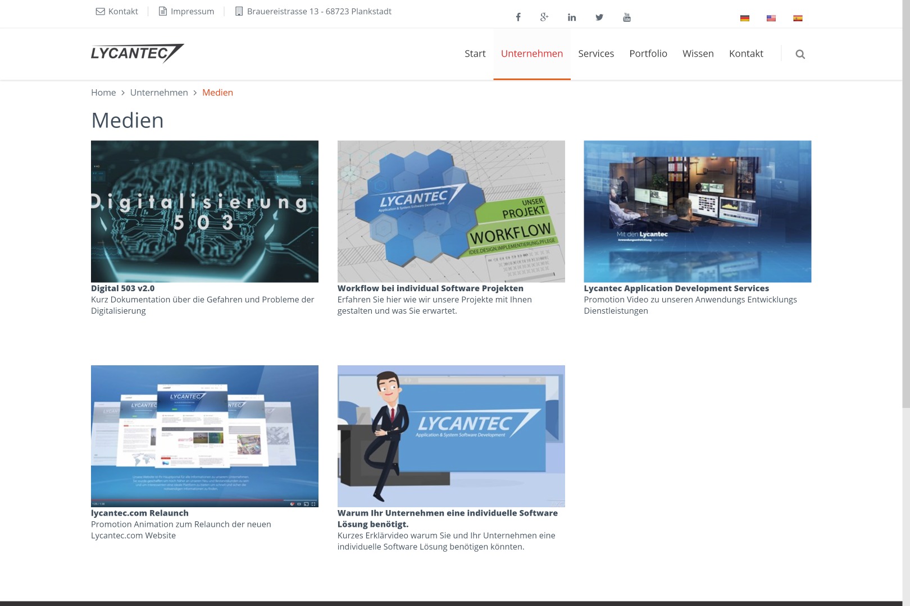
Task: Open the LinkedIn social icon
Action: [x=572, y=17]
